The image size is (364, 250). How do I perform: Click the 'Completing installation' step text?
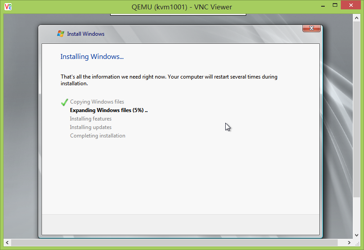98,136
